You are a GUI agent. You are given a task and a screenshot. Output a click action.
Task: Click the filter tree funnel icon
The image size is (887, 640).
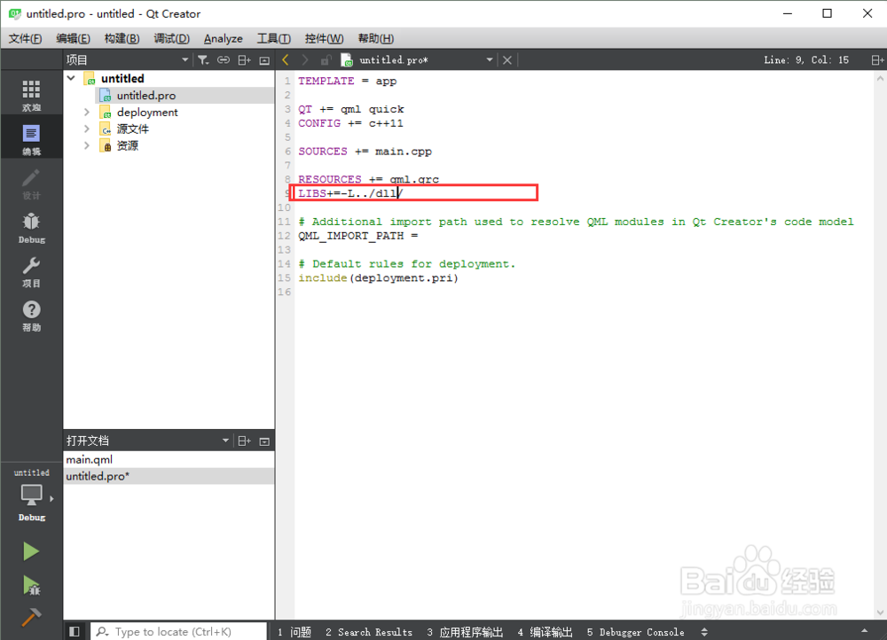point(203,60)
